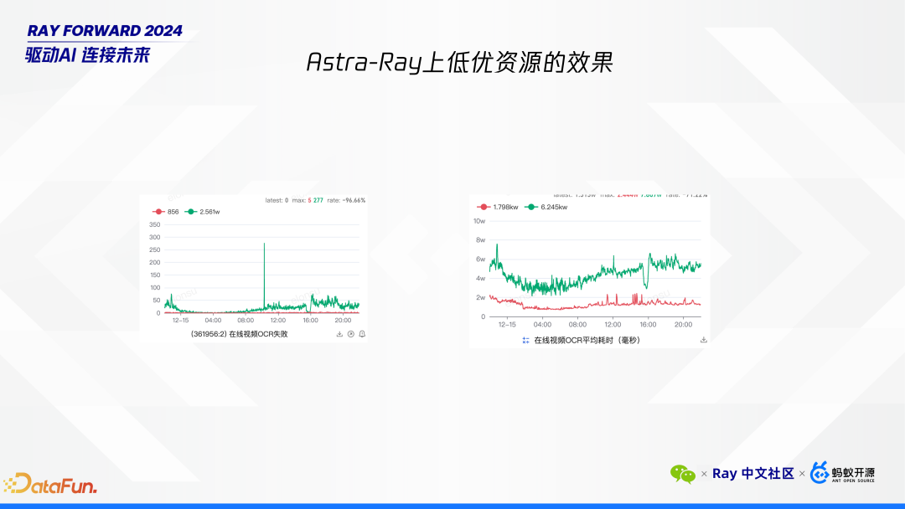Click the download icon under the OCR failure chart
Screen dimensions: 905x509
coord(339,333)
